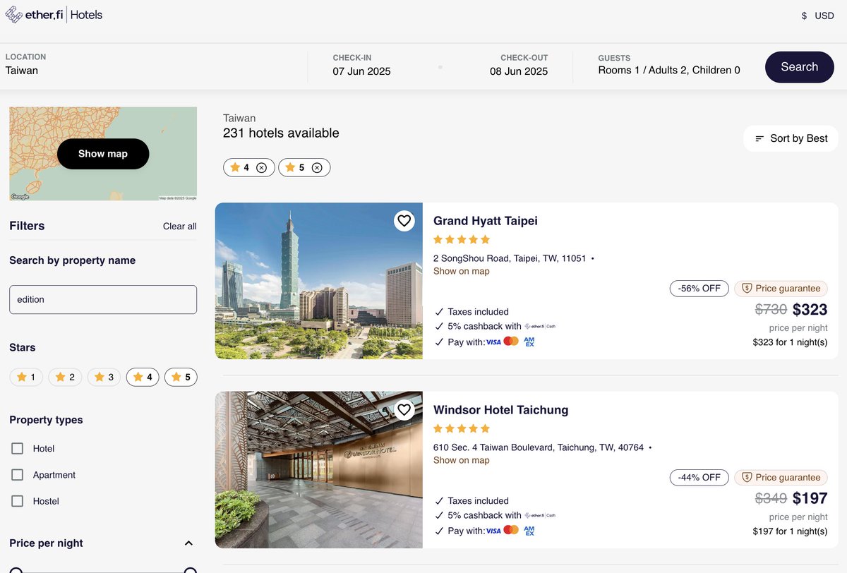Click the $323 price for Grand Hyatt

[810, 309]
